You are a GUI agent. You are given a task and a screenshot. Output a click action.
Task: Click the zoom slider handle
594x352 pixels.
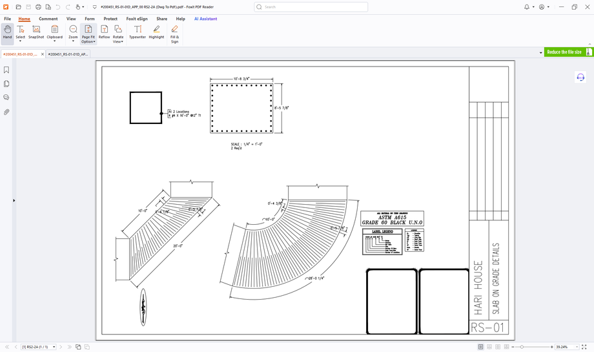coord(522,347)
